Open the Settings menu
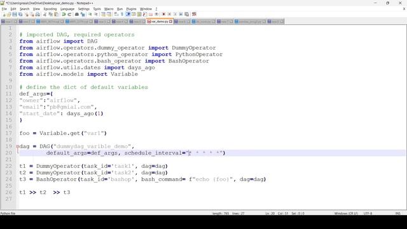 [83, 9]
